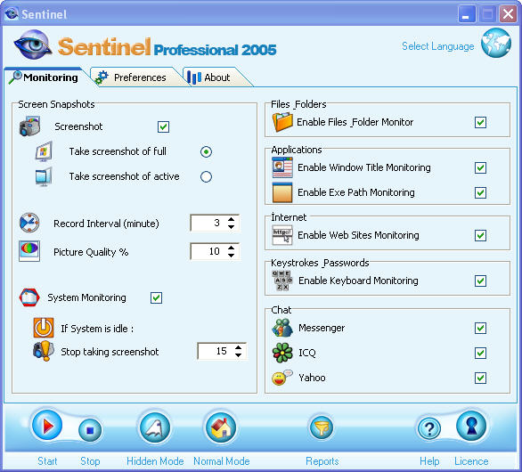The height and width of the screenshot is (472, 522).
Task: Increase Record Interval with up arrow
Action: [x=232, y=219]
